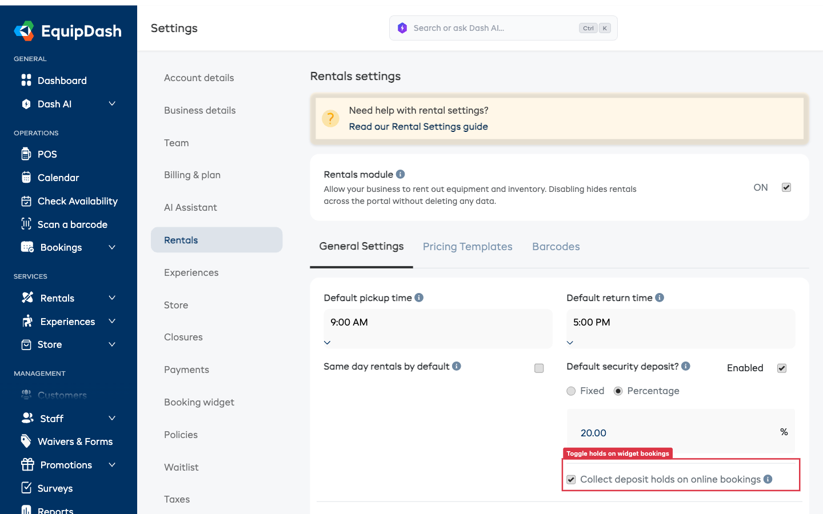Image resolution: width=823 pixels, height=514 pixels.
Task: Expand the Store sidebar chevron
Action: (112, 344)
